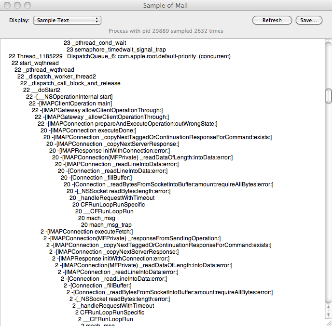This screenshot has width=332, height=326.
Task: Click '2 CFRunLoopRunSpecific' line
Action: [x=110, y=313]
